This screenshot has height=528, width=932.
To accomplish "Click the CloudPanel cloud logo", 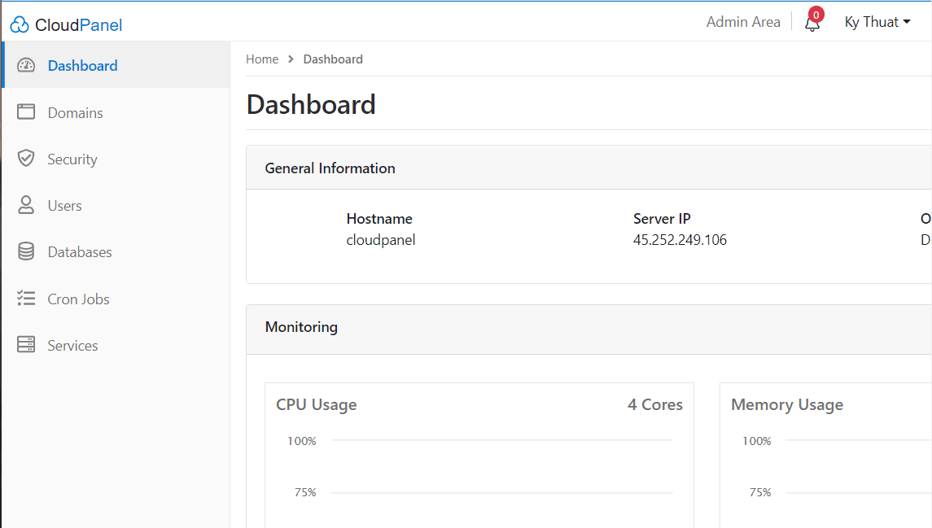I will pyautogui.click(x=18, y=24).
